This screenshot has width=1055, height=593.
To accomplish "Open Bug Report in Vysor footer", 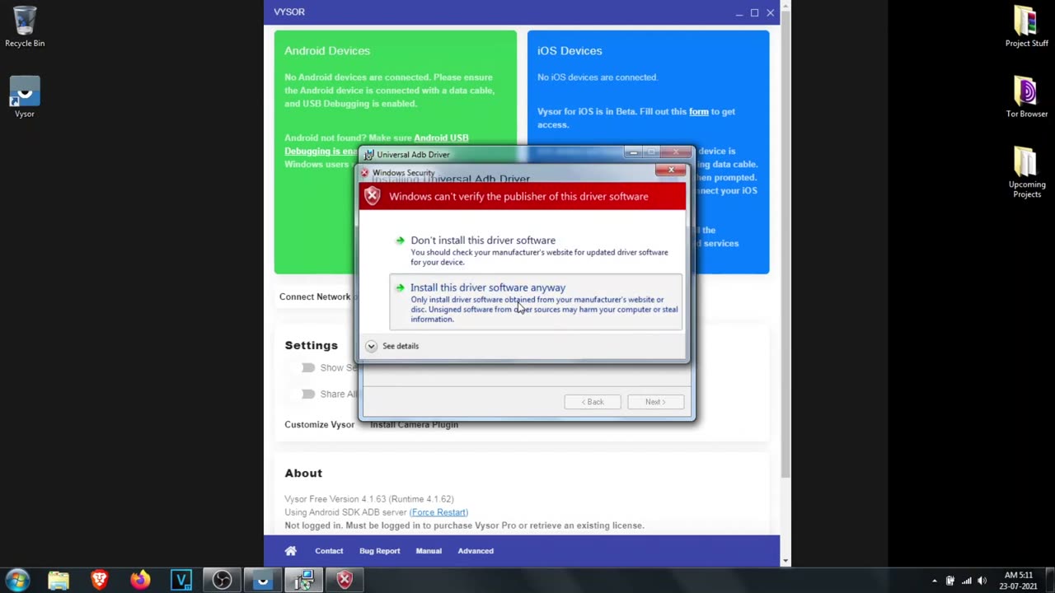I will point(379,551).
